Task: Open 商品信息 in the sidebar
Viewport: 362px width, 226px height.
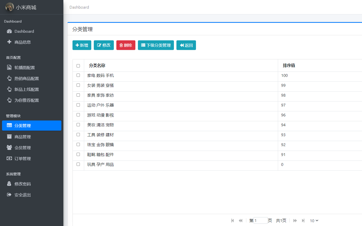Action: click(32, 42)
